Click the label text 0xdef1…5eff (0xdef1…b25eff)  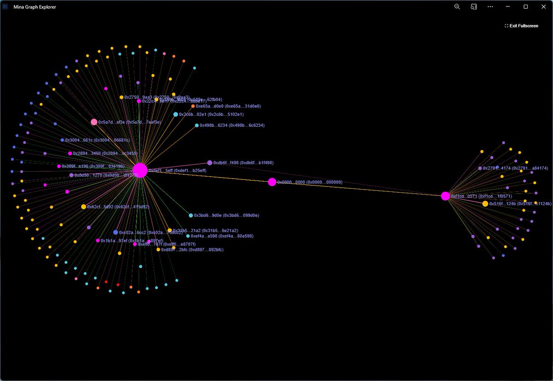click(177, 171)
